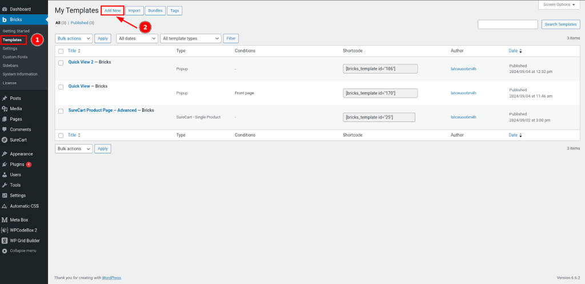Click the Appearance paintbrush icon
The height and width of the screenshot is (284, 585).
point(5,154)
